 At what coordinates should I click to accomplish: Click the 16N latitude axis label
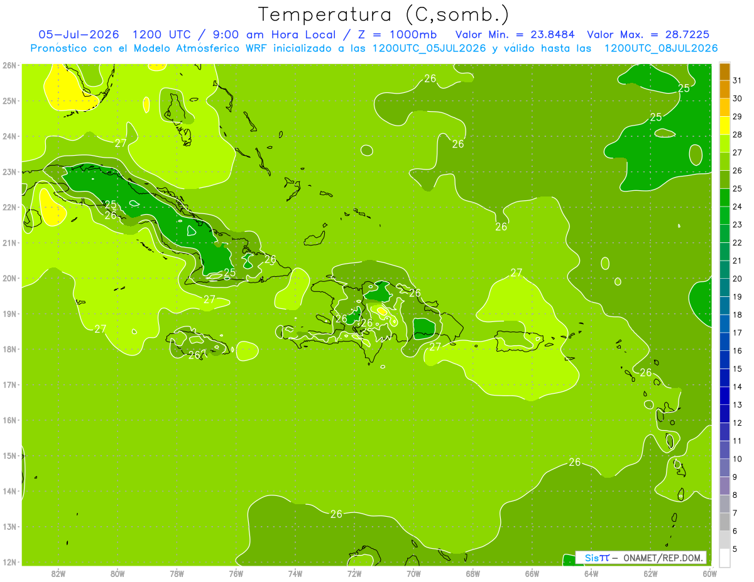9,420
